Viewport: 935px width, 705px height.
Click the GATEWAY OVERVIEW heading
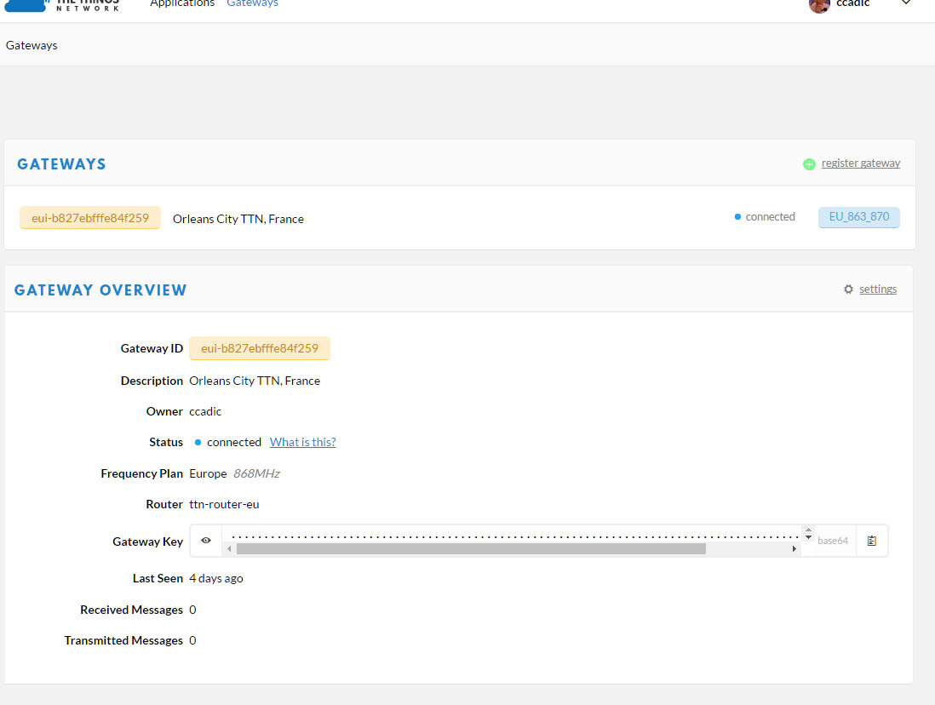click(100, 289)
